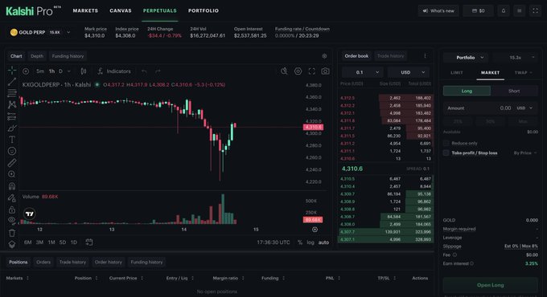
Task: Click the Open Long button
Action: [490, 285]
